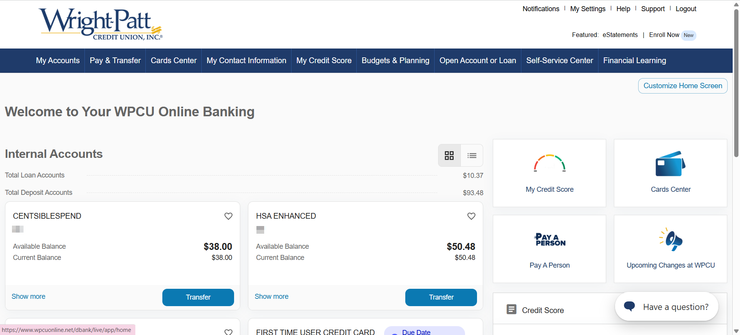
Task: Expand Show more under CENTSIBLESPEND
Action: pyautogui.click(x=29, y=296)
